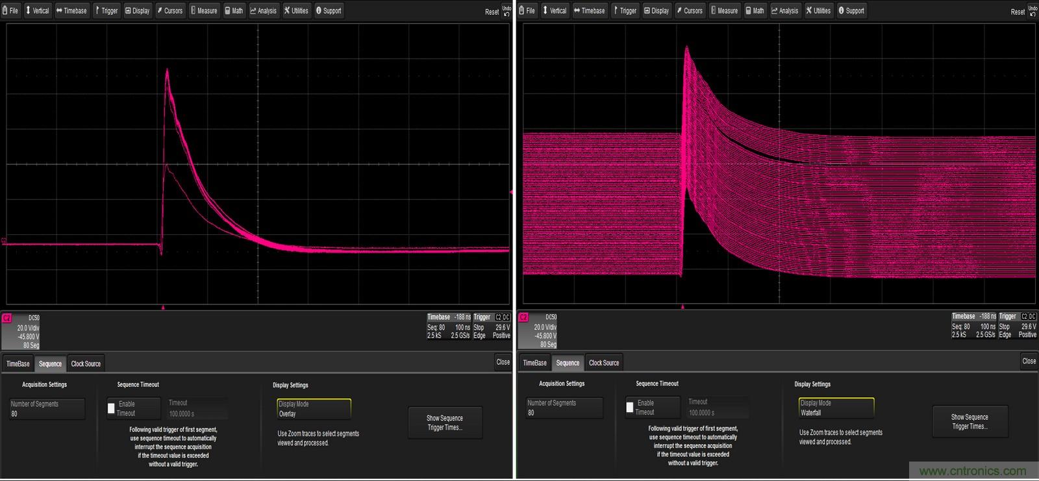Click Show Sequence Trigger Times in the left window
The width and height of the screenshot is (1039, 481).
[x=445, y=423]
